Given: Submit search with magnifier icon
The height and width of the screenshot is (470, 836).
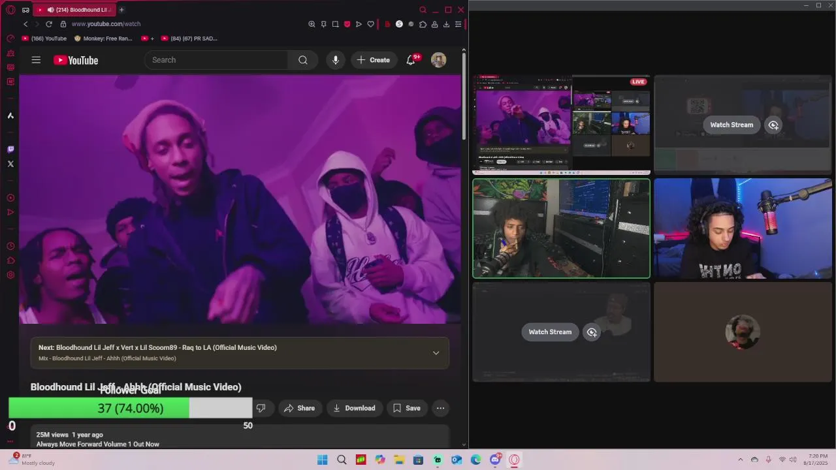Looking at the screenshot, I should click(303, 60).
